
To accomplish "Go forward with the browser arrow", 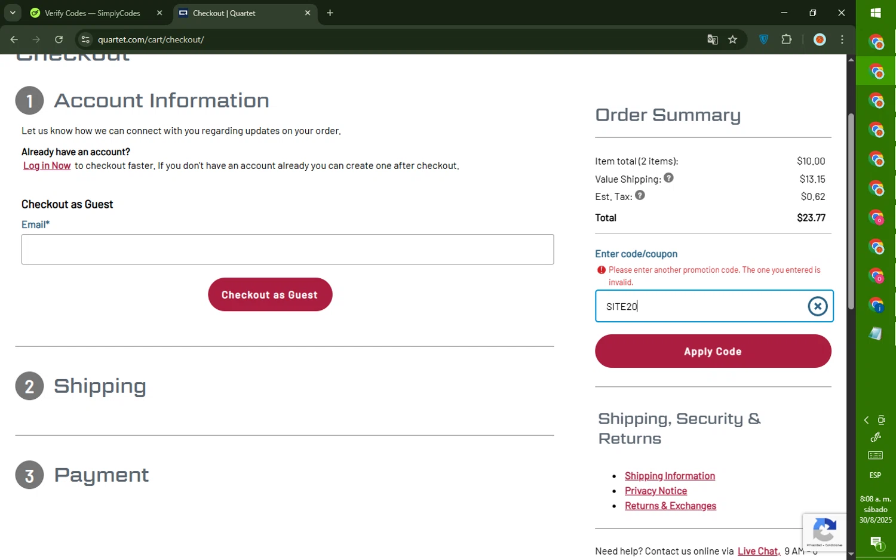I will point(36,39).
